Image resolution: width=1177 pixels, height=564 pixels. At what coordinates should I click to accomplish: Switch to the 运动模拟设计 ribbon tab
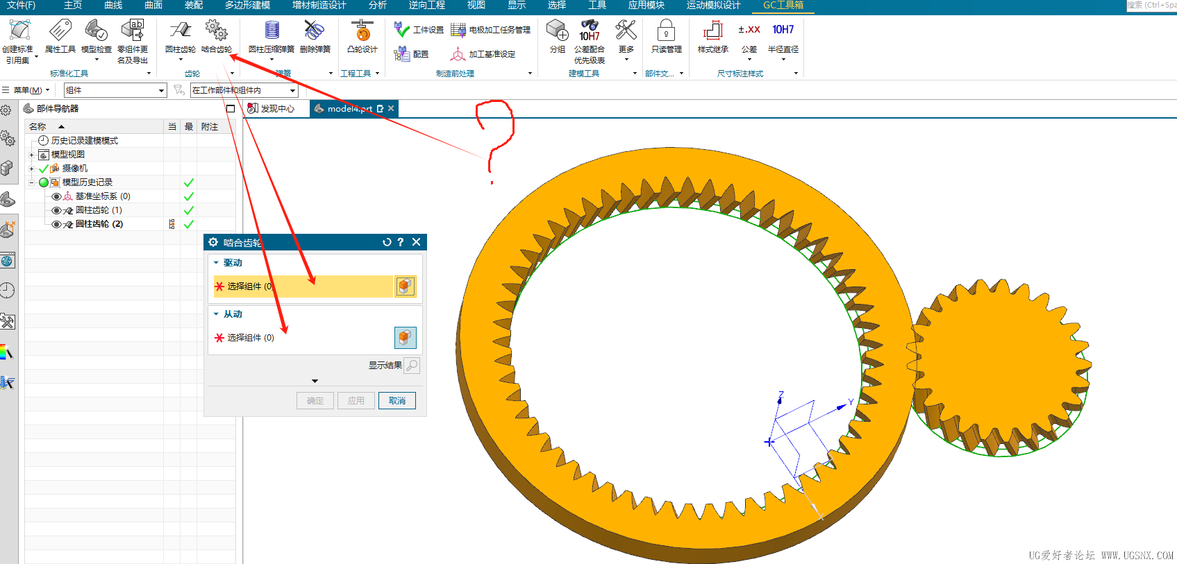tap(714, 6)
